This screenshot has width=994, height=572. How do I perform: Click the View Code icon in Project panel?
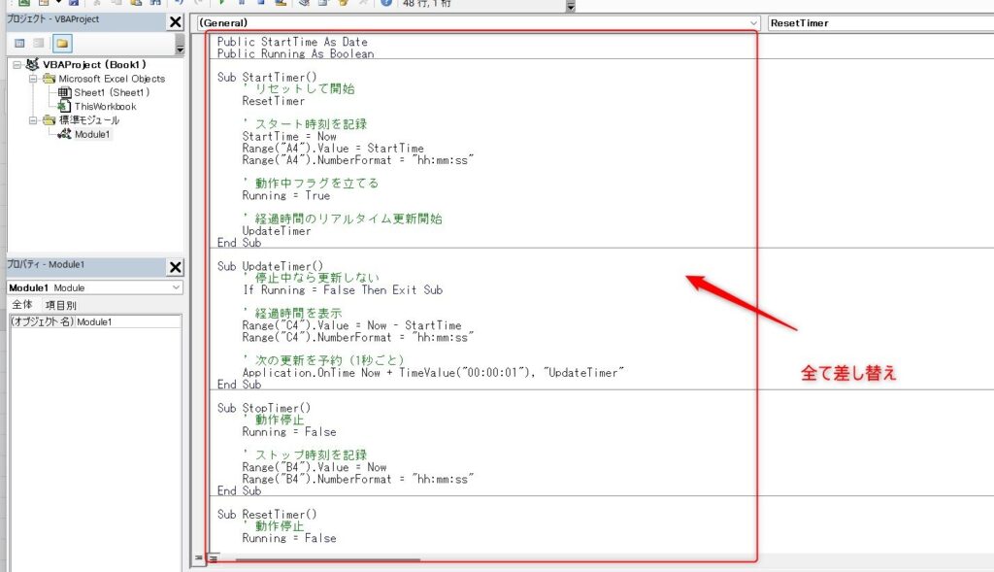pos(19,43)
